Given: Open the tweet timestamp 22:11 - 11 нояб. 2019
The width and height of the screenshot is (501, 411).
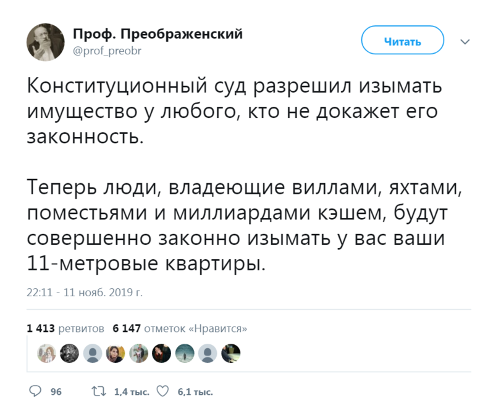Looking at the screenshot, I should pos(85,292).
